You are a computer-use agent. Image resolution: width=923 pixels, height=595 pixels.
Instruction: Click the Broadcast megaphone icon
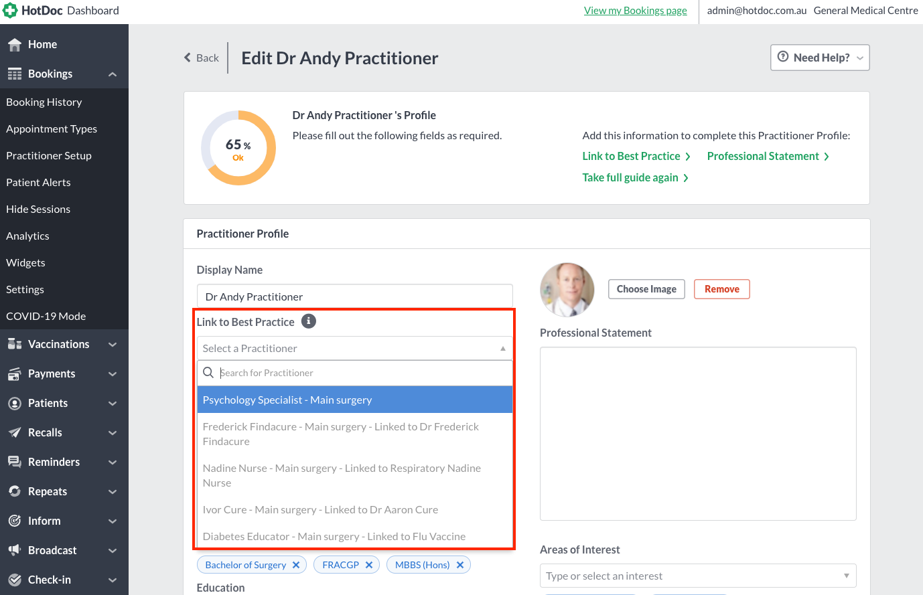point(14,550)
